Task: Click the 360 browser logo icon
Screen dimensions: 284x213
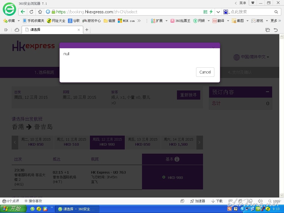Action: click(9, 9)
